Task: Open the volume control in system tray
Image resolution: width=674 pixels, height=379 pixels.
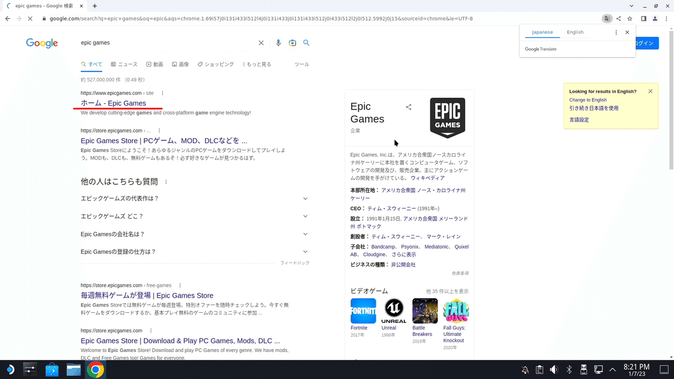Action: click(x=554, y=369)
